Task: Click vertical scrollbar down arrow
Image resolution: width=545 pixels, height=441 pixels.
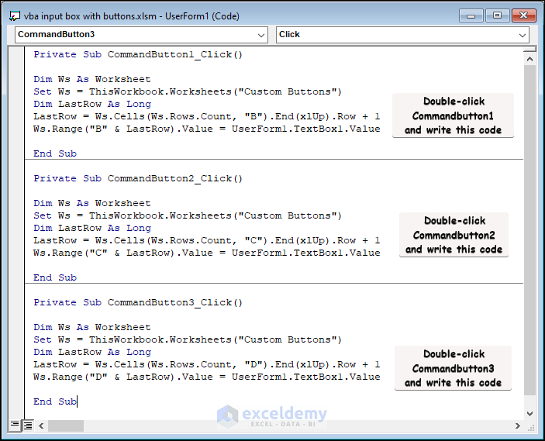Action: 529,414
